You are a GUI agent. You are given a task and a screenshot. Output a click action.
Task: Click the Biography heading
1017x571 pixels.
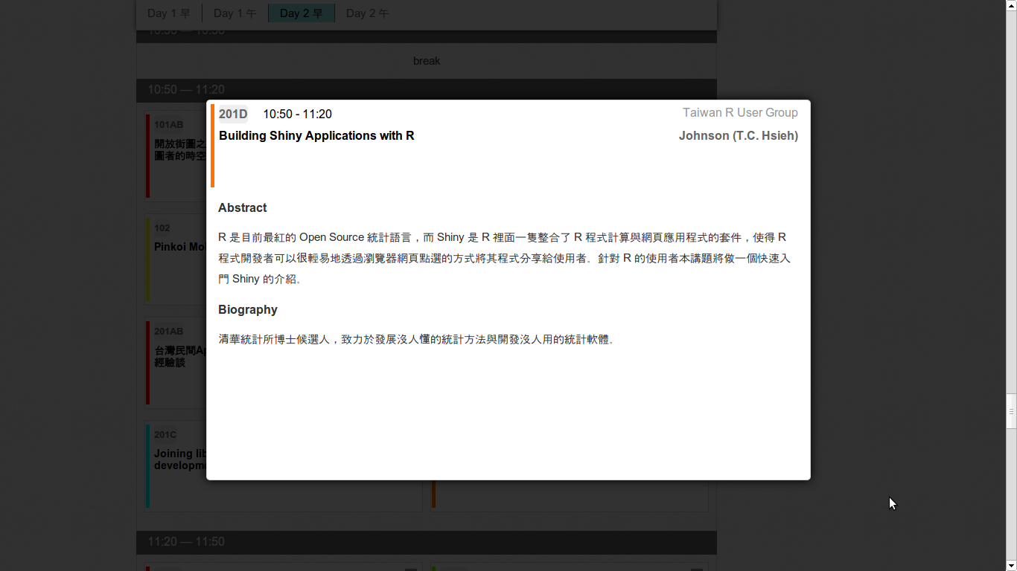tap(248, 309)
